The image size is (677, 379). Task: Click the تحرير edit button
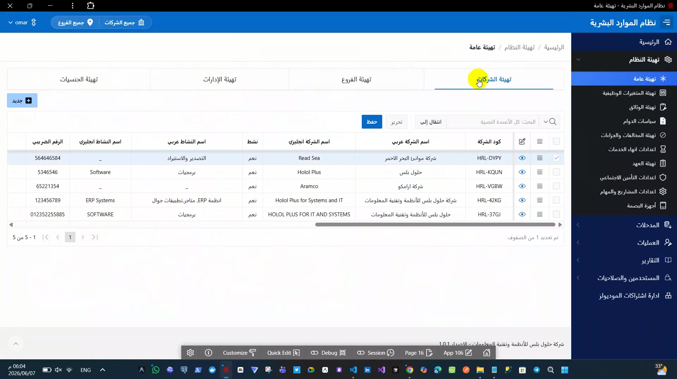396,122
